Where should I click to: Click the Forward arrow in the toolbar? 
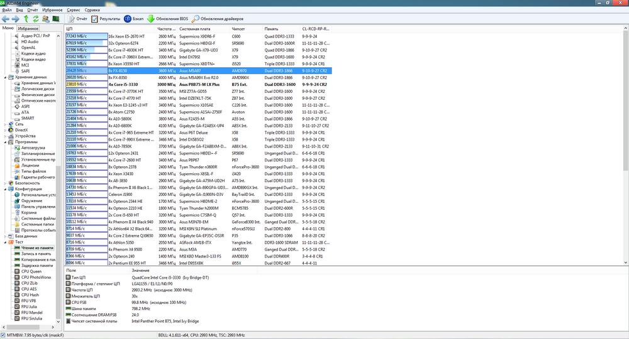(x=15, y=19)
